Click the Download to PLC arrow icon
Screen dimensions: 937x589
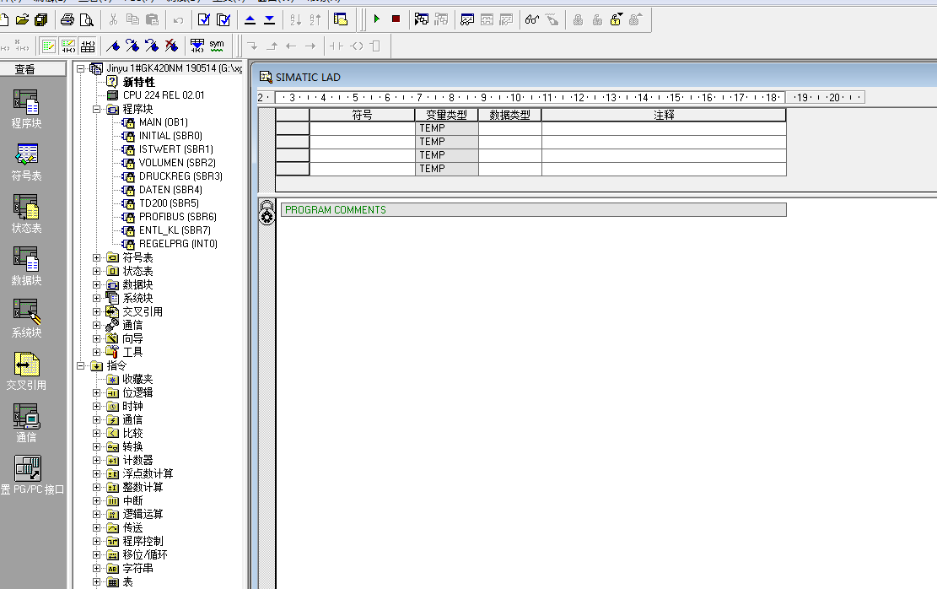coord(269,19)
